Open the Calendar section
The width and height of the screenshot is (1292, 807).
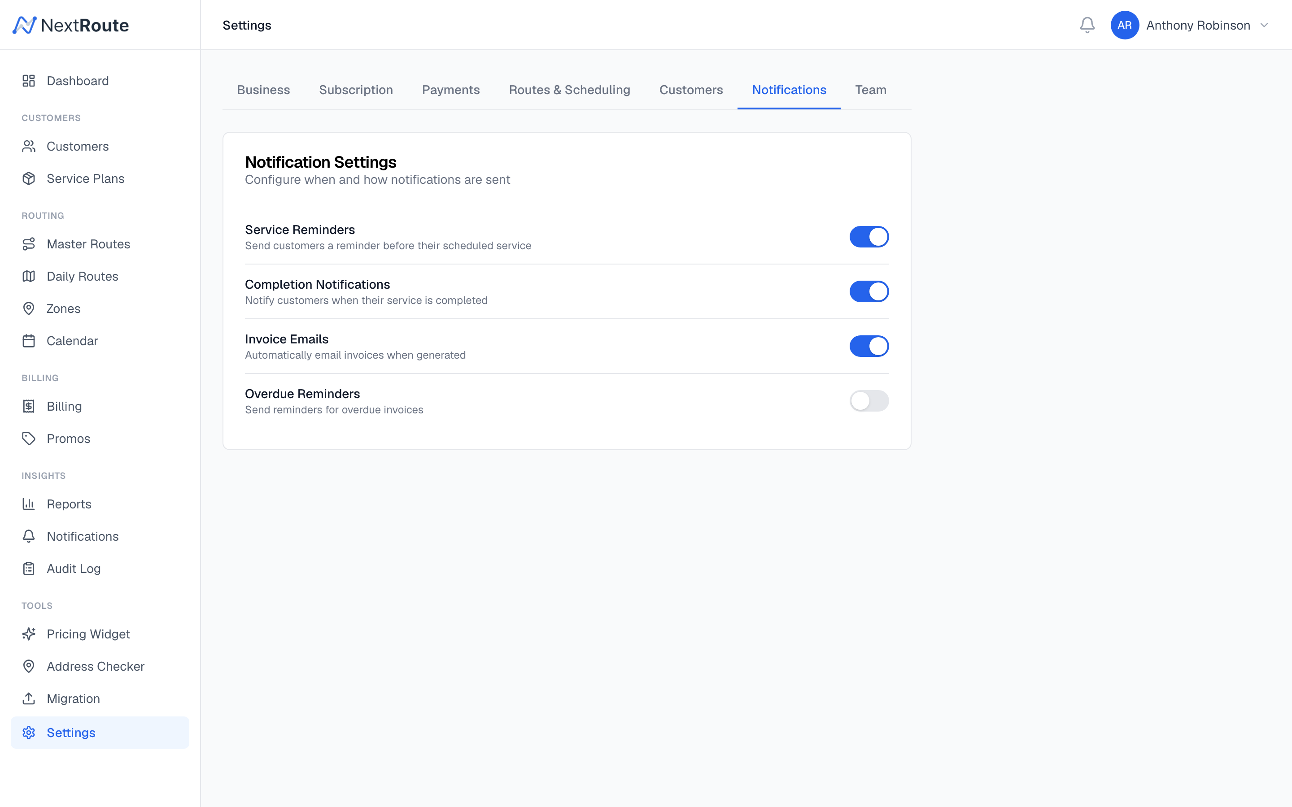coord(72,341)
